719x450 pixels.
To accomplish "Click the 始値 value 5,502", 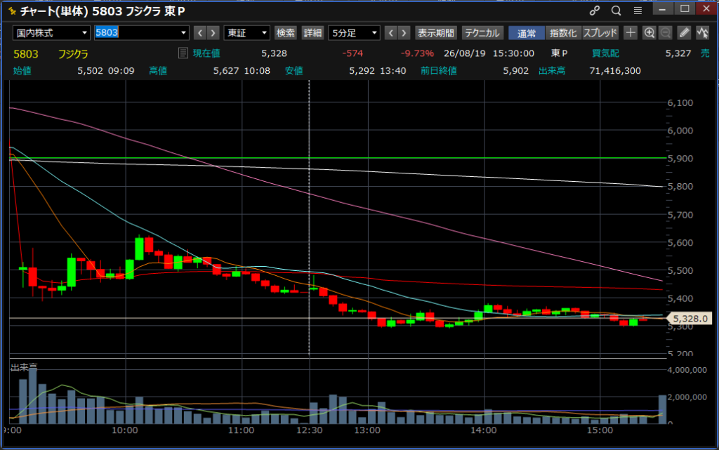I will tap(91, 71).
